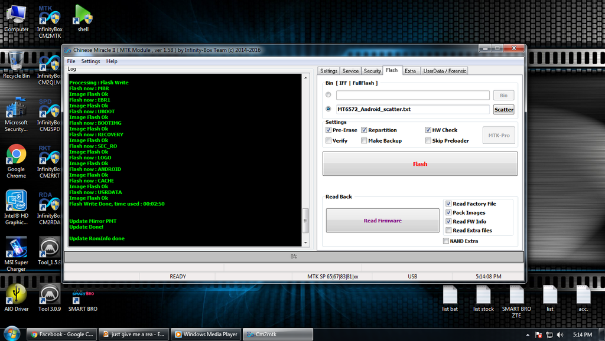Switch to Windows Media Player taskbar window
This screenshot has height=341, width=605.
(x=206, y=335)
